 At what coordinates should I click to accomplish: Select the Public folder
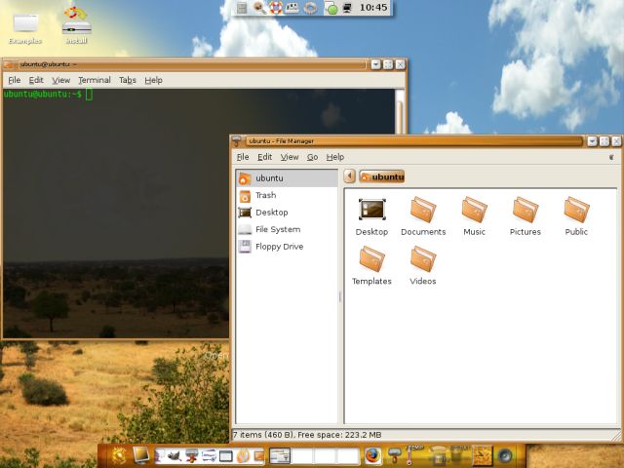pyautogui.click(x=576, y=216)
